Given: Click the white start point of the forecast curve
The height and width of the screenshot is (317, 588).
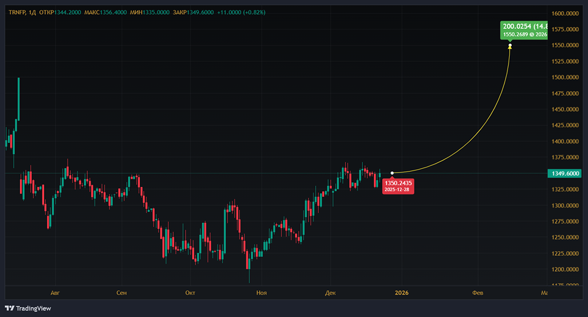Looking at the screenshot, I should pos(392,173).
